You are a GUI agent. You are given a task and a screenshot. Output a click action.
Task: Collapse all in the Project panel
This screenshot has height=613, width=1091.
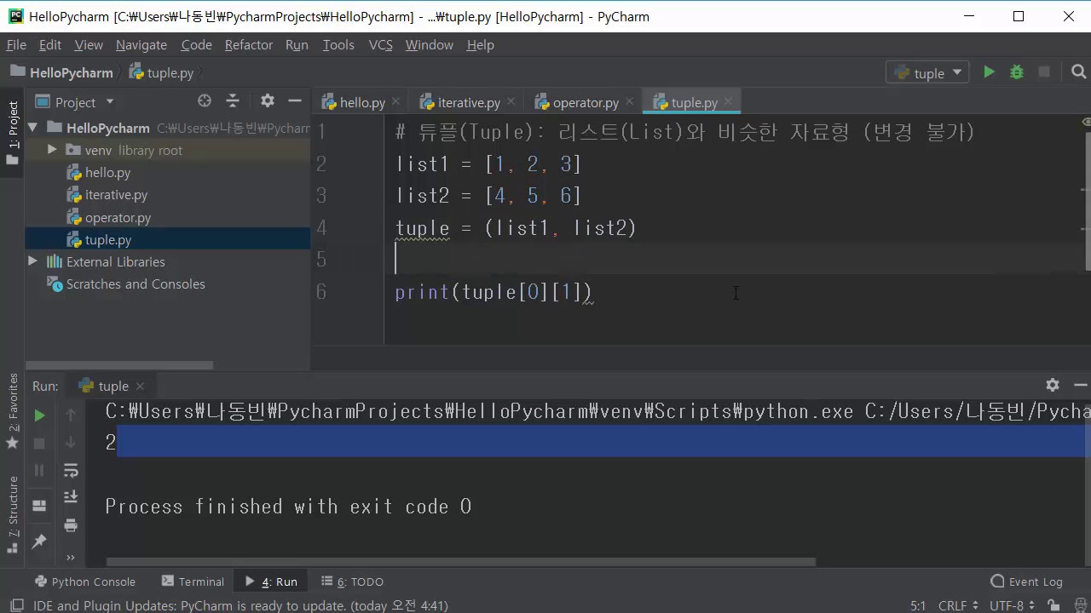pyautogui.click(x=232, y=101)
